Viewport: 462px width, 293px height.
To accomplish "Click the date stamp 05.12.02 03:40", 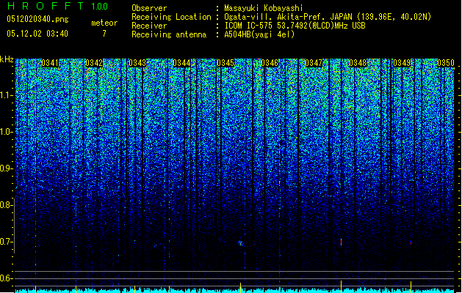I will [x=37, y=34].
